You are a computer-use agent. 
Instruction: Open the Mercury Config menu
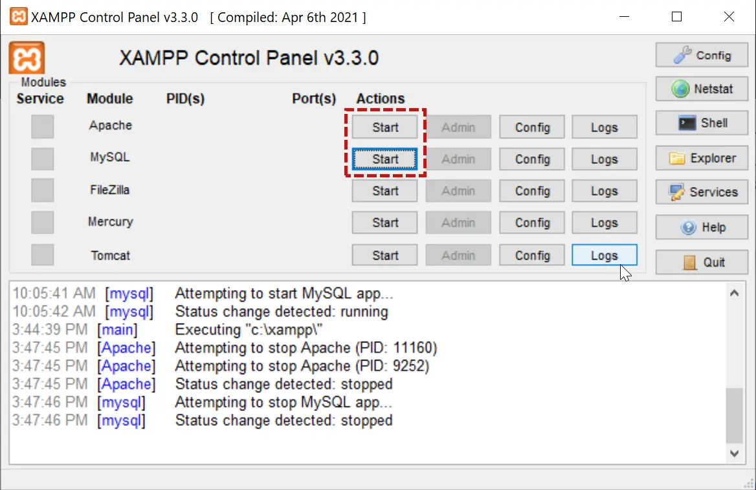532,223
